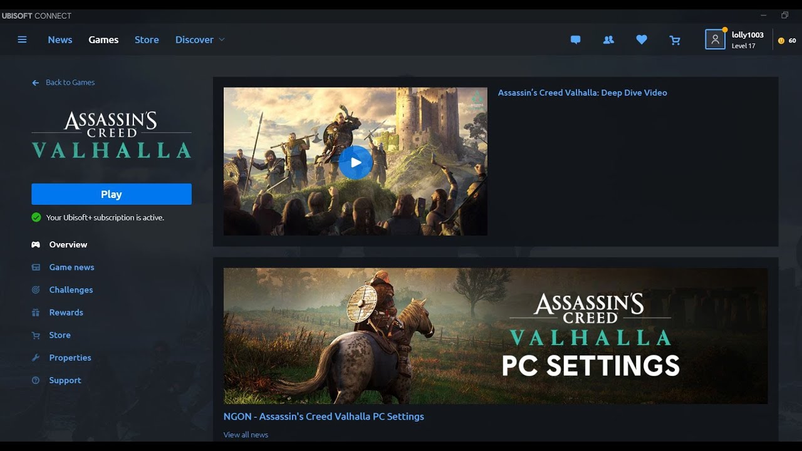Click the green subscription active checkmark
Screen dimensions: 802x451
[36, 217]
